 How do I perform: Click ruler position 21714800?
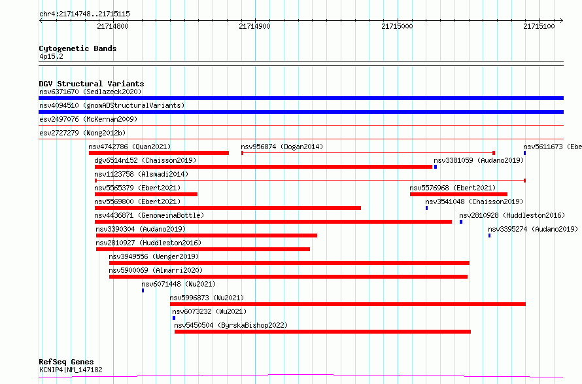[113, 26]
